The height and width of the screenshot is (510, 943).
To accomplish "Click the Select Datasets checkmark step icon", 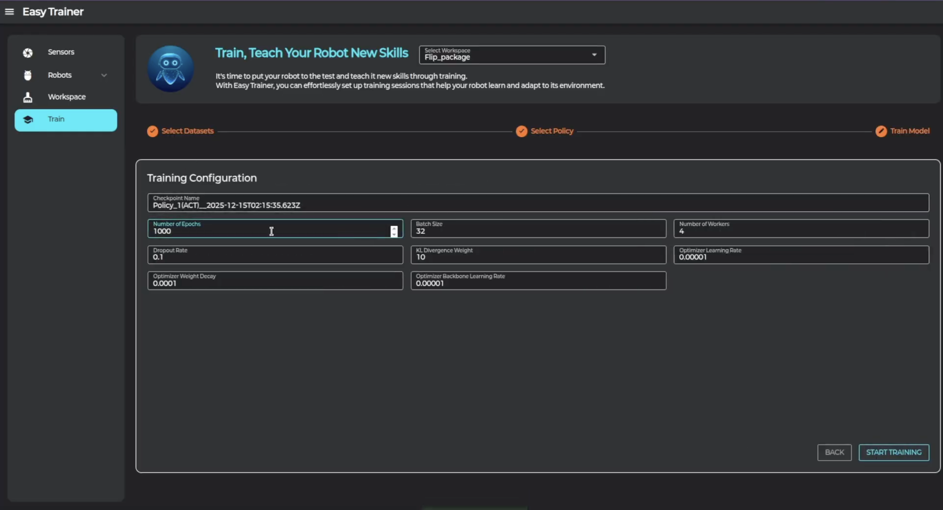I will pyautogui.click(x=153, y=131).
